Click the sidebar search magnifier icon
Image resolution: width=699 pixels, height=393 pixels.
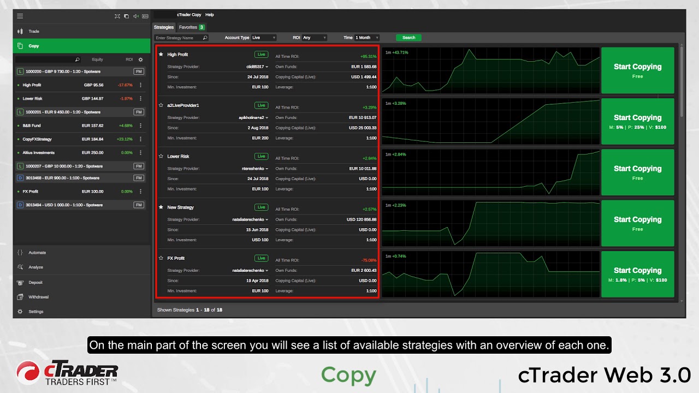click(77, 59)
